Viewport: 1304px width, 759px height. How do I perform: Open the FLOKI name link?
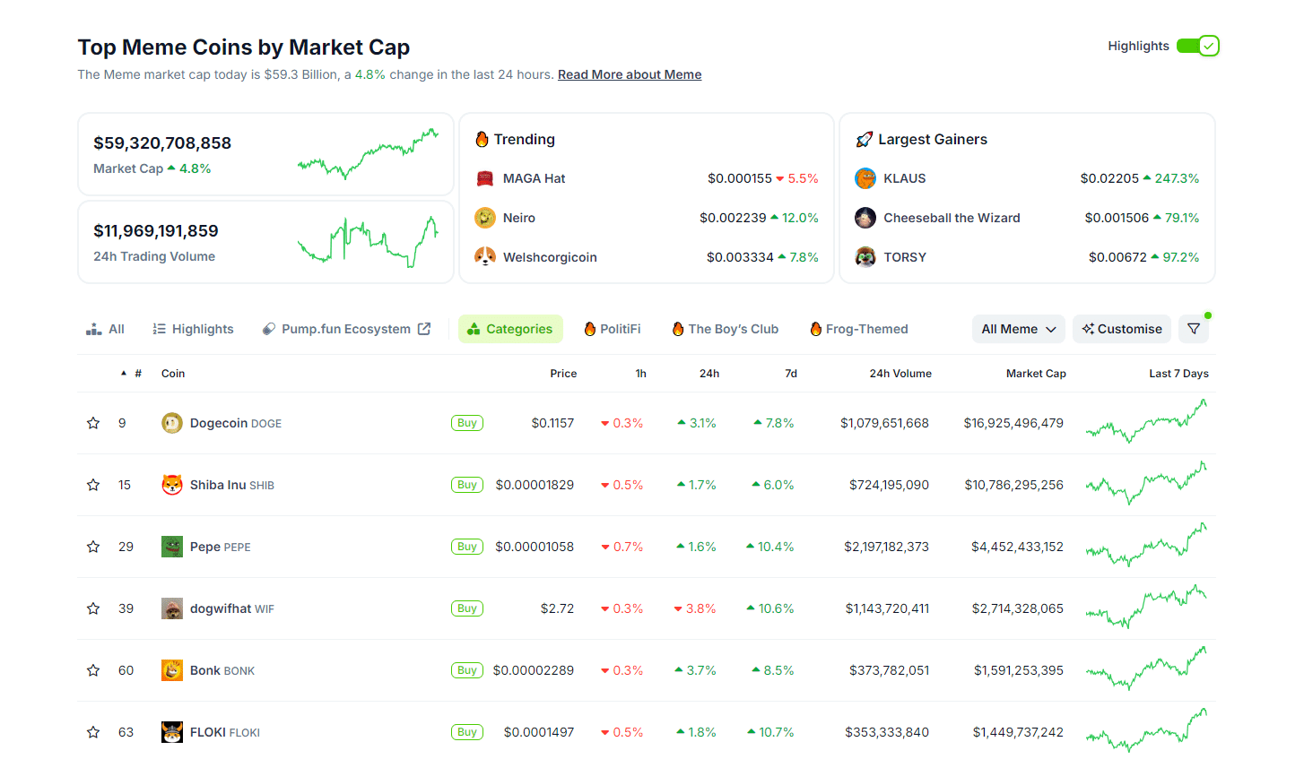coord(225,732)
